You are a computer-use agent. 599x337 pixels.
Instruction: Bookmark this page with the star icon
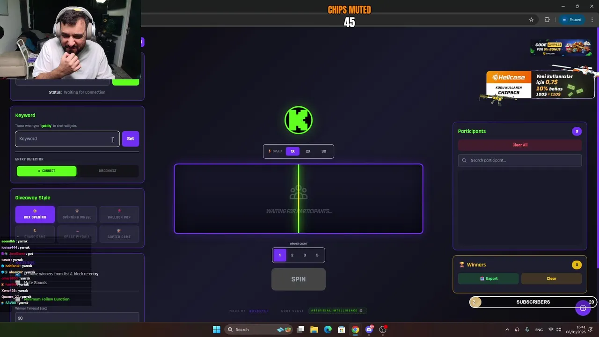531,20
